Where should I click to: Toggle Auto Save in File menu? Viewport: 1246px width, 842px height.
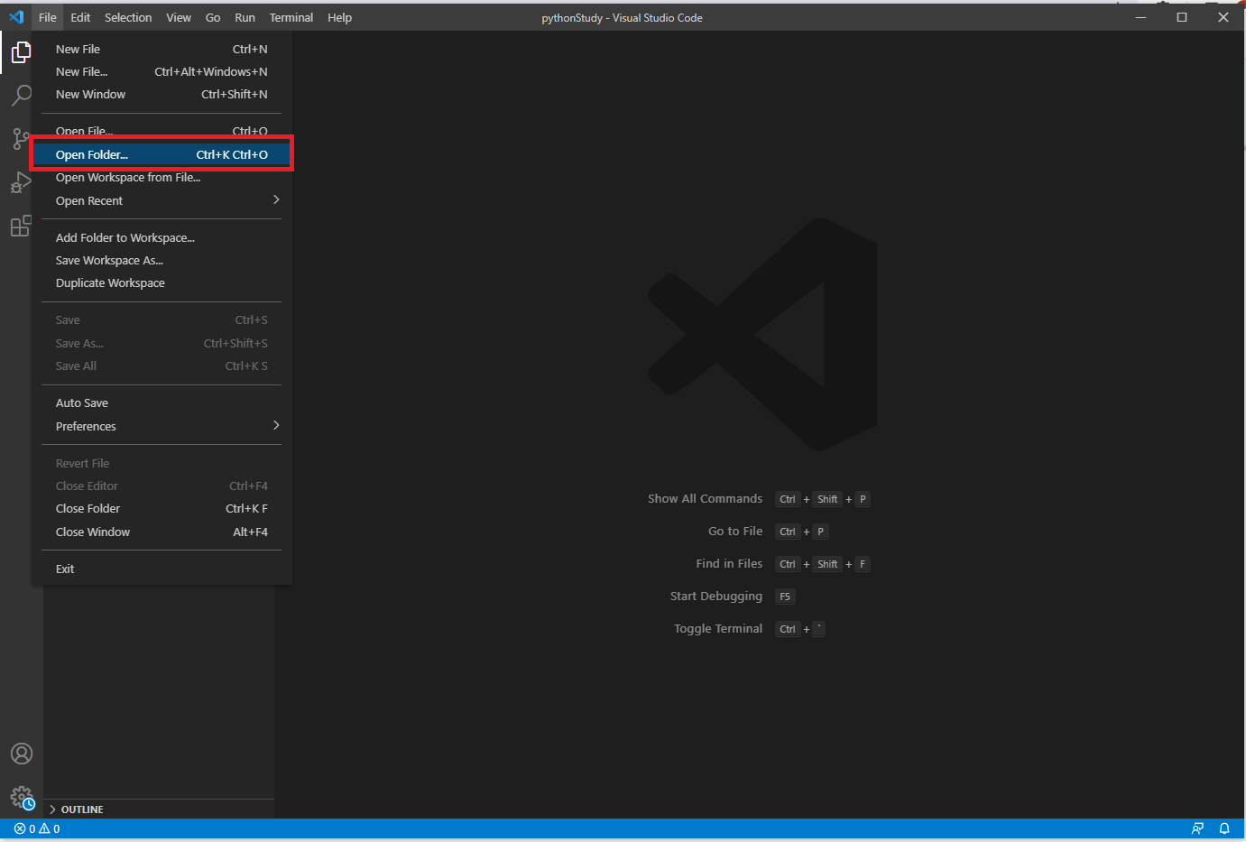coord(162,402)
